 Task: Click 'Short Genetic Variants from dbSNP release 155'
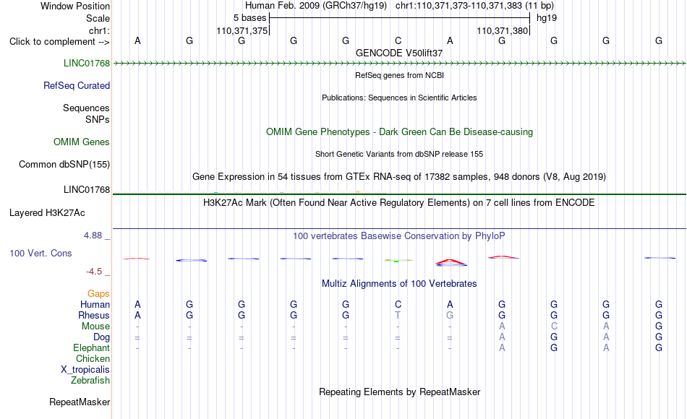[399, 154]
